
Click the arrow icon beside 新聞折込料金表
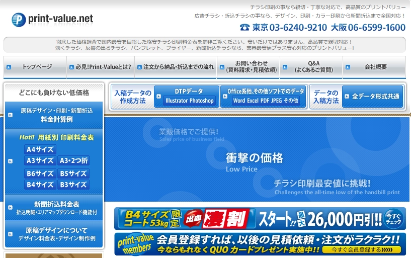11,208
